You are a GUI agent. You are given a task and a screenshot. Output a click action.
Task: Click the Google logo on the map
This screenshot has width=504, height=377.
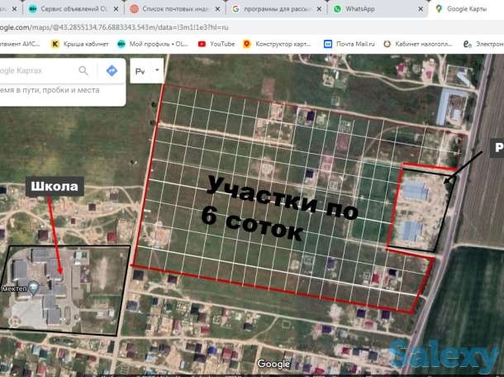[x=273, y=364]
